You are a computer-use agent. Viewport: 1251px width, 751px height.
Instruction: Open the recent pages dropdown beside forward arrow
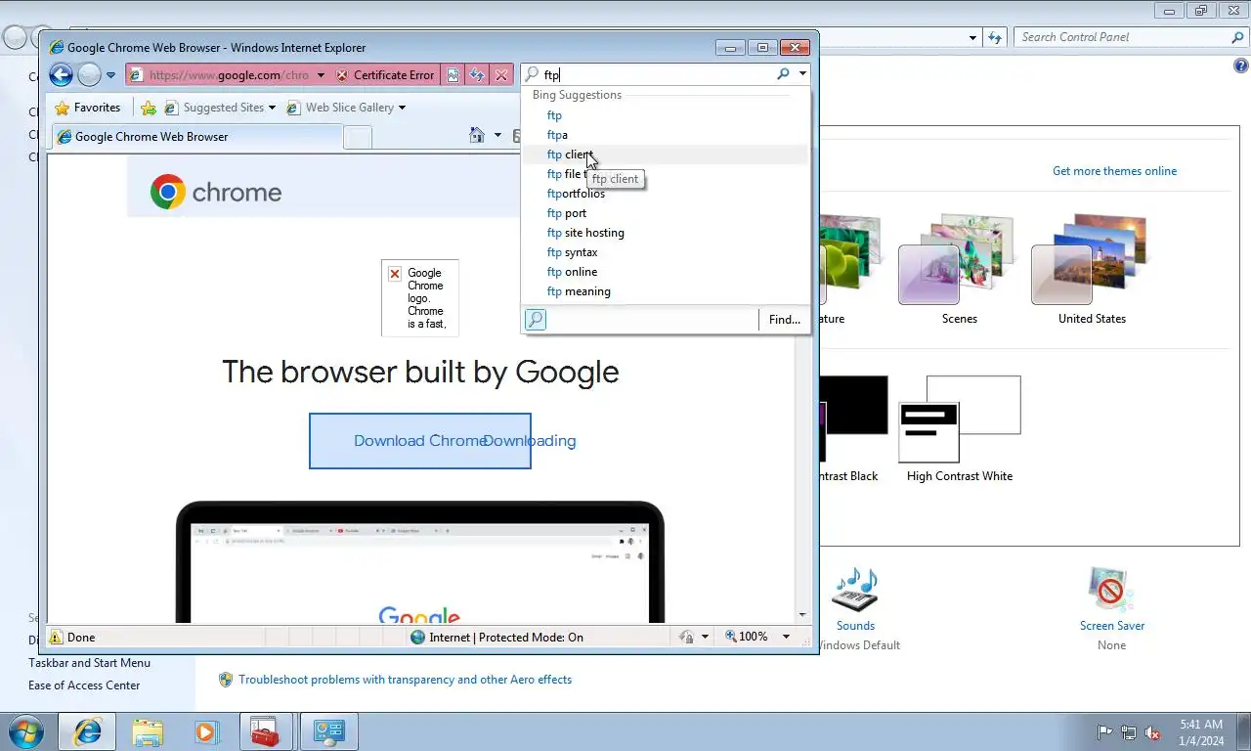tap(110, 75)
